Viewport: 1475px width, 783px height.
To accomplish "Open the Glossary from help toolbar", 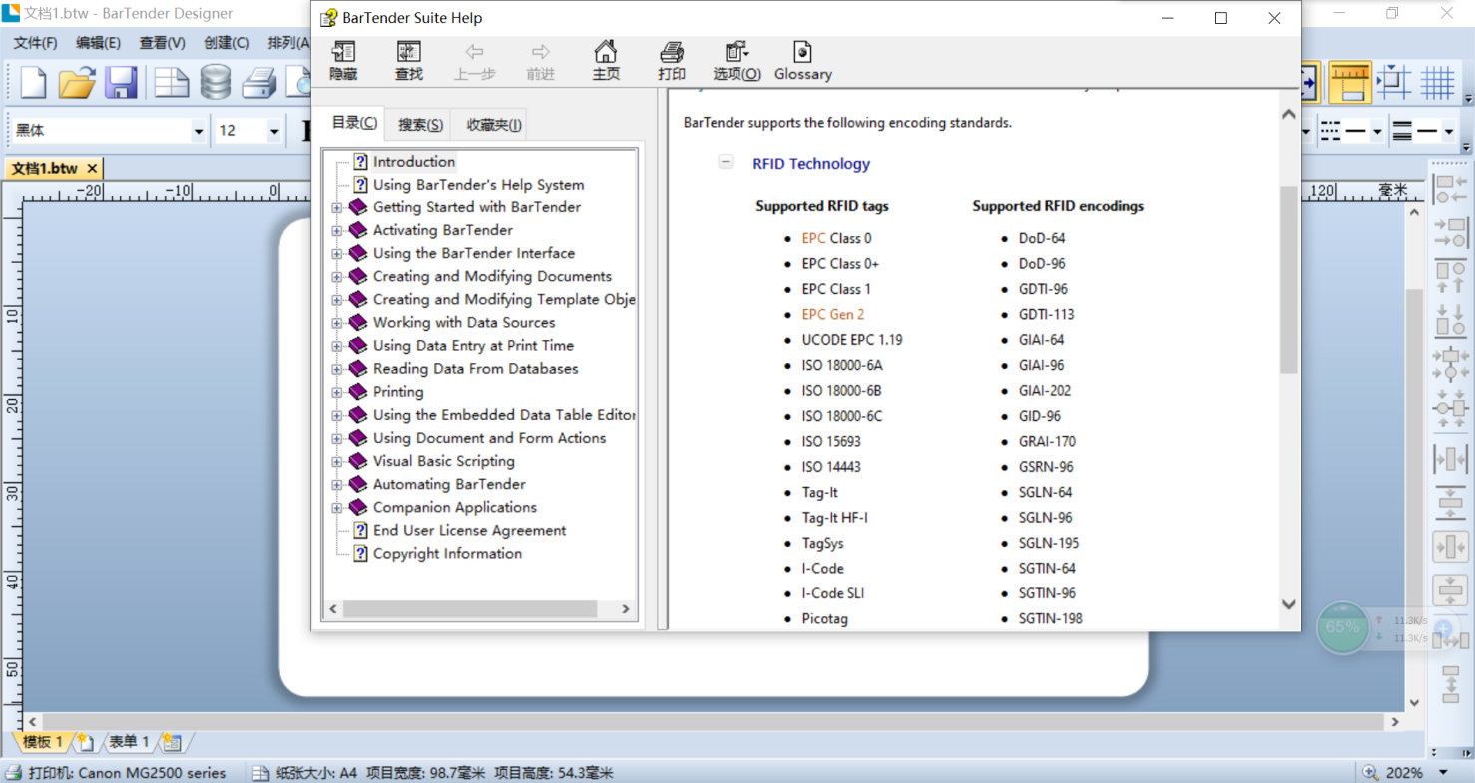I will [802, 61].
